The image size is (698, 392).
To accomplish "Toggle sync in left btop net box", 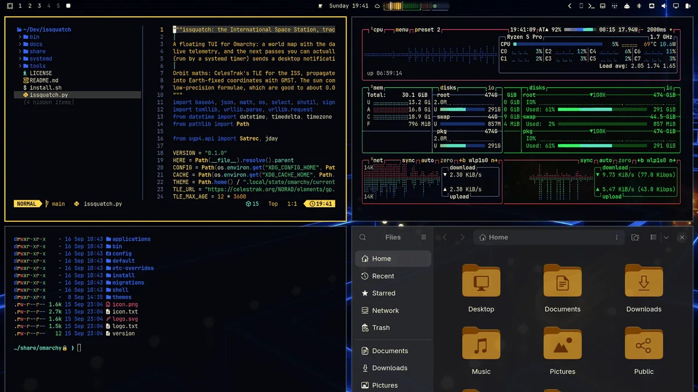I will pyautogui.click(x=408, y=160).
